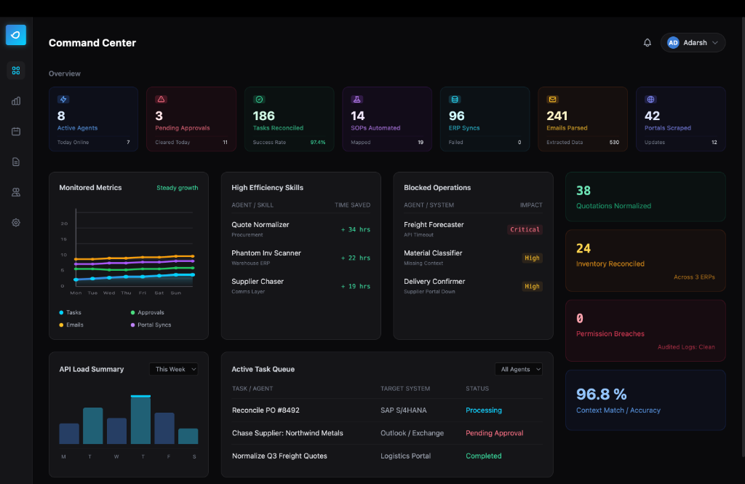745x484 pixels.
Task: Click the checkmark icon on Tasks Reconciled card
Action: [x=259, y=100]
